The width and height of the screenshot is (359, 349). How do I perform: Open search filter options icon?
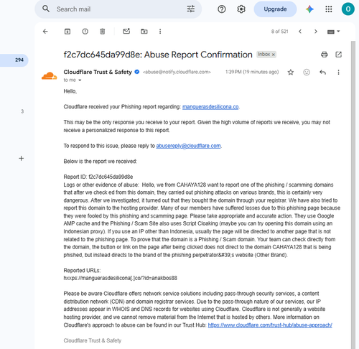[191, 9]
